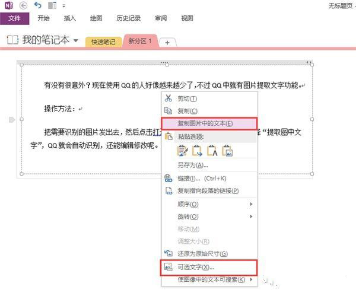Click the back arrow in quick access toolbar
Screen dimensions: 356x296
24,5
